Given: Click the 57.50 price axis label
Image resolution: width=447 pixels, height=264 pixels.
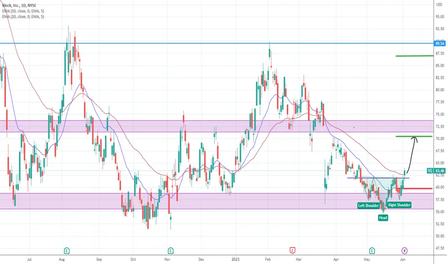Looking at the screenshot, I should click(x=440, y=200).
